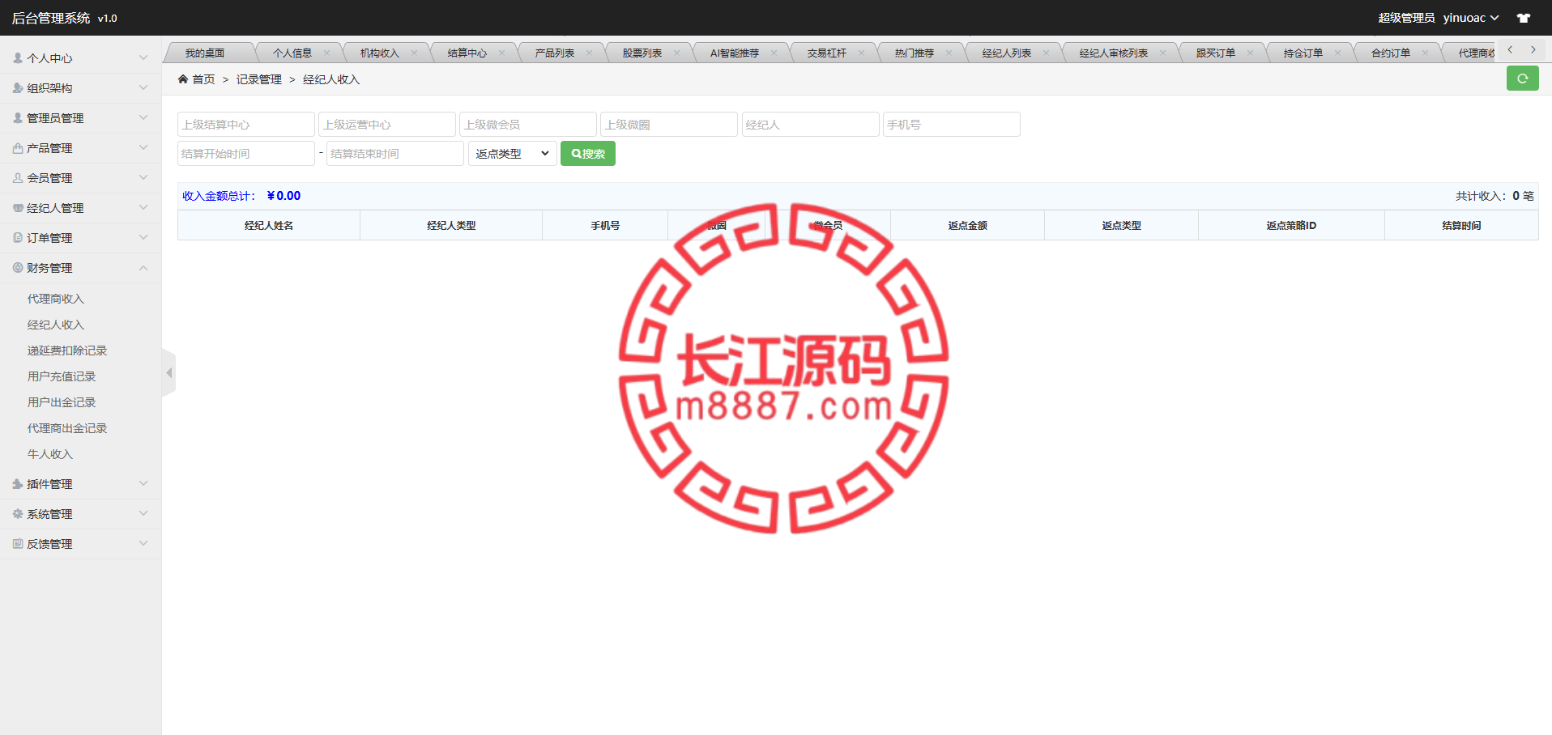Viewport: 1552px width, 735px height.
Task: Click the 结算开始时间 date field
Action: point(246,154)
